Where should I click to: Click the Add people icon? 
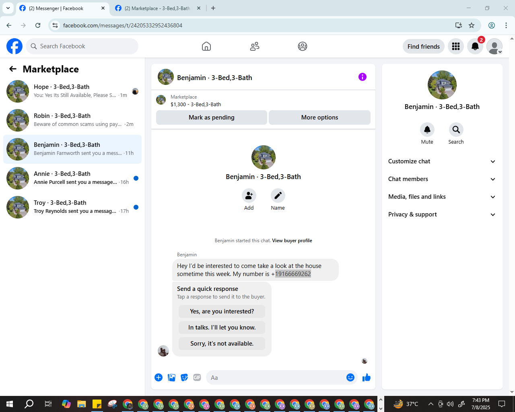coord(249,196)
